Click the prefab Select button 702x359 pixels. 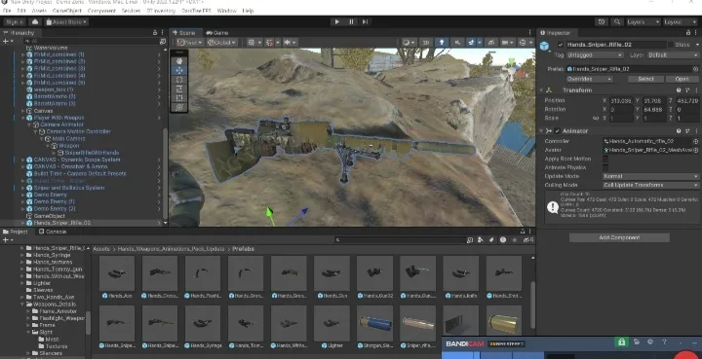tap(645, 79)
